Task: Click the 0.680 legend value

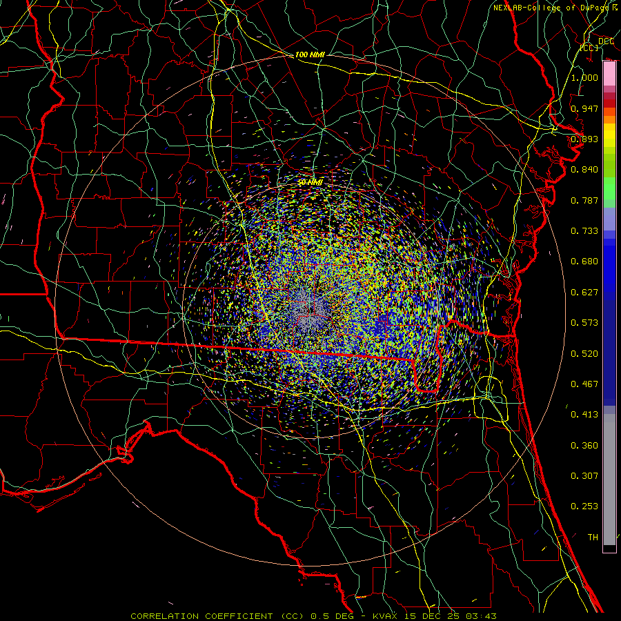Action: (x=584, y=262)
